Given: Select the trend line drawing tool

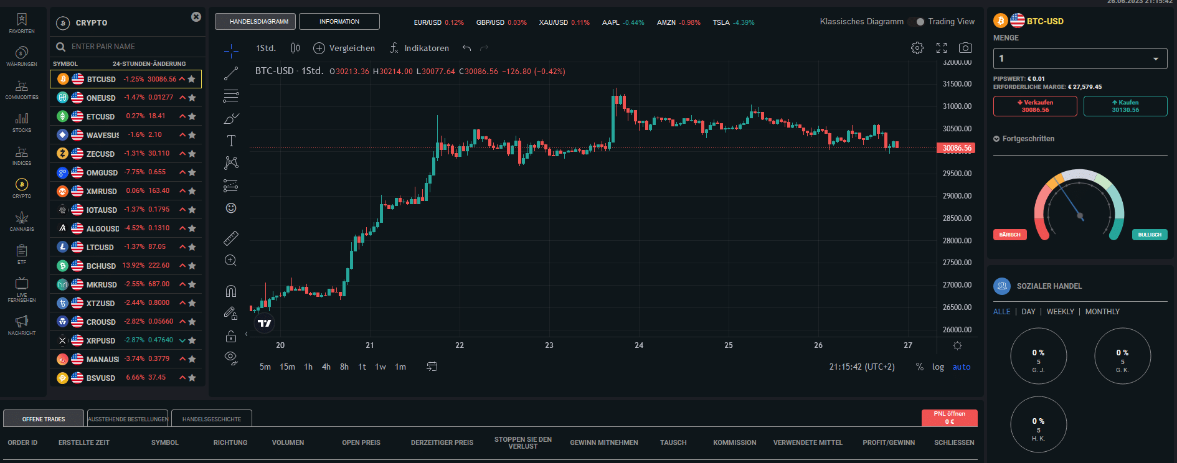Looking at the screenshot, I should tap(231, 73).
